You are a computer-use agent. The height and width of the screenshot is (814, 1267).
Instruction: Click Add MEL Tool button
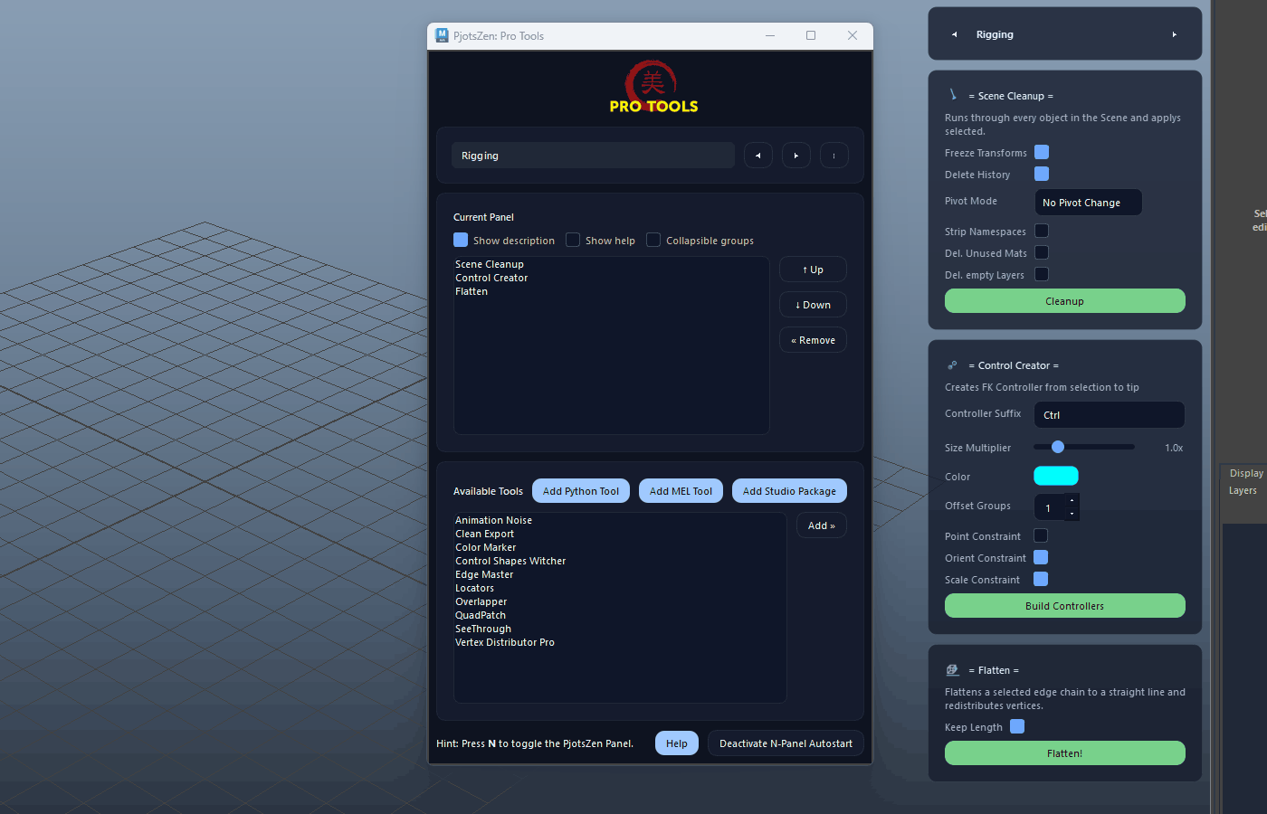tap(681, 491)
